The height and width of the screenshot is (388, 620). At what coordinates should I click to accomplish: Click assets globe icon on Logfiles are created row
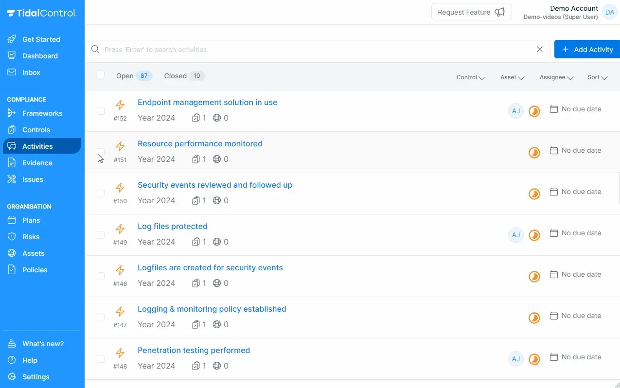click(217, 283)
